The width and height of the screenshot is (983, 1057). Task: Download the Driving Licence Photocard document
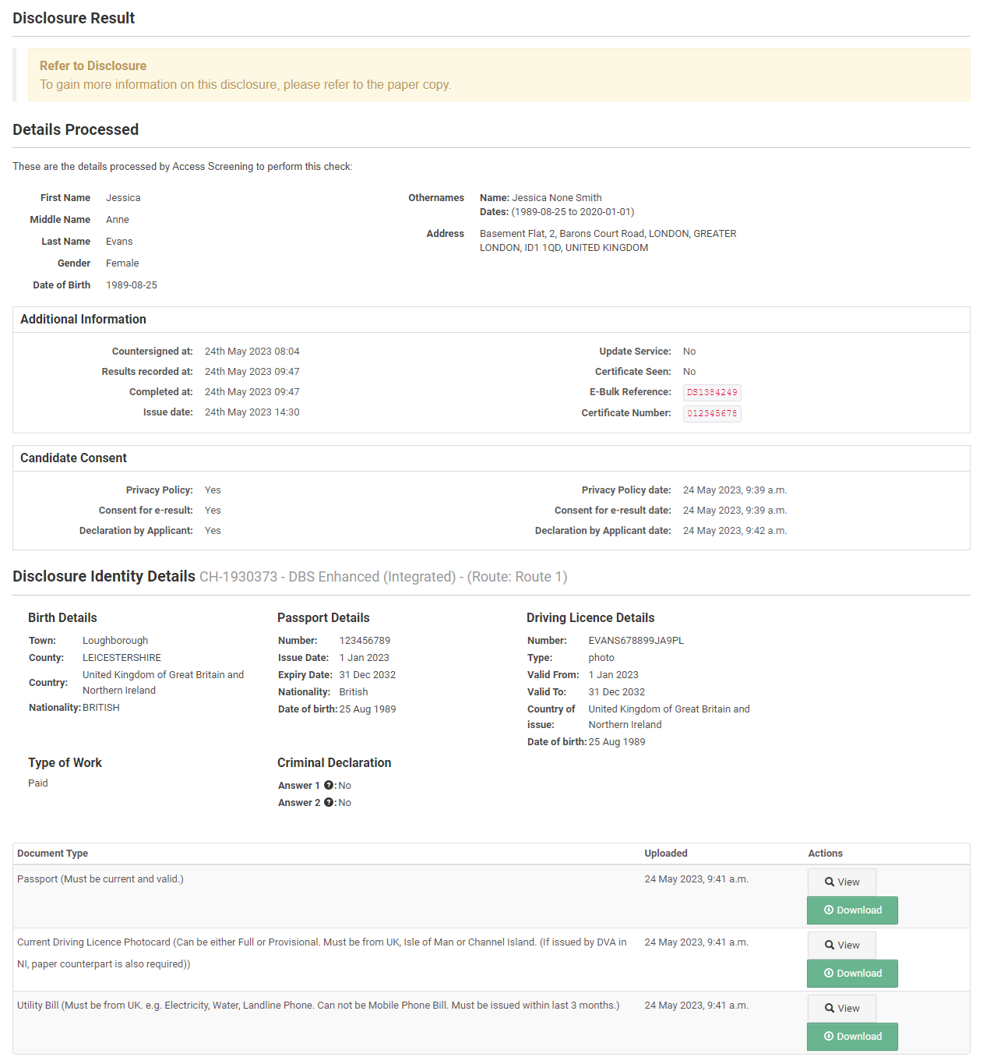click(x=852, y=974)
